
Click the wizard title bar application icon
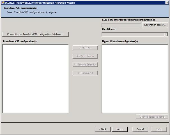(3, 3)
